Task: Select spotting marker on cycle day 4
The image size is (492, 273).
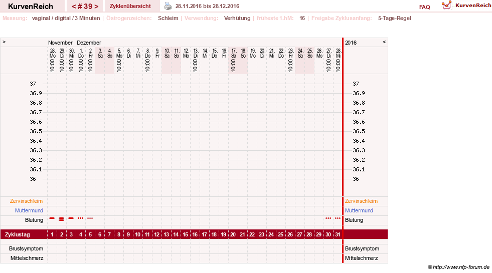Action: pos(81,218)
